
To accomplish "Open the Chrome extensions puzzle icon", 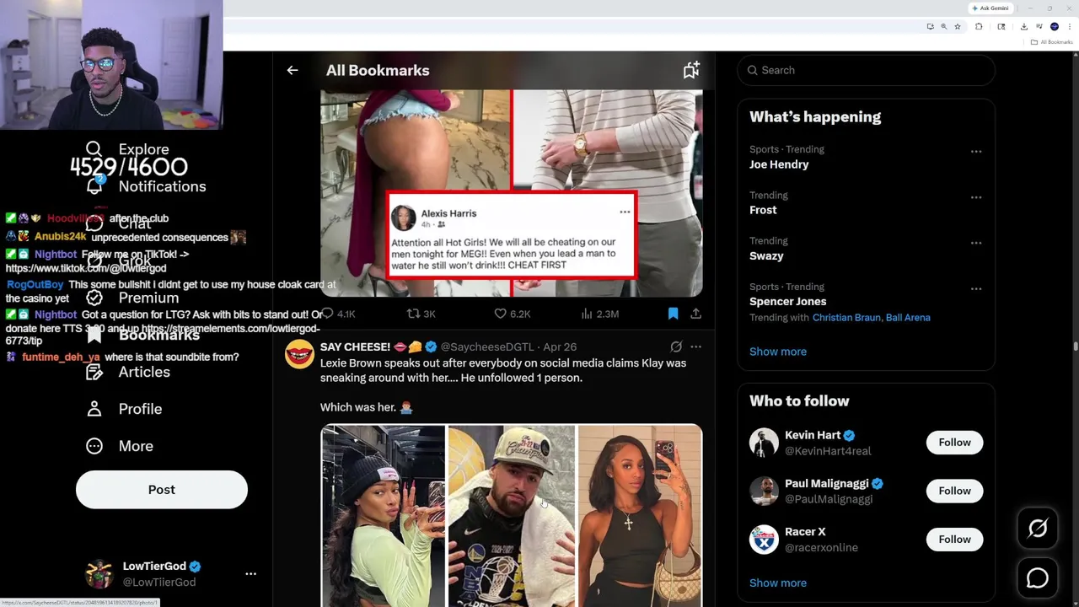I will [x=979, y=27].
